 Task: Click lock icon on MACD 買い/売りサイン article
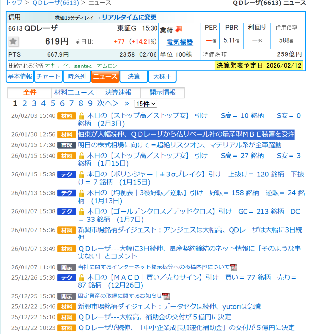[x=82, y=278]
